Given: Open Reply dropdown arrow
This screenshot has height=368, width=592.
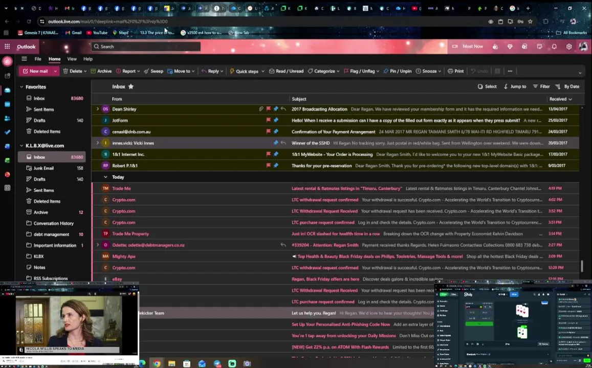Looking at the screenshot, I should (x=222, y=71).
